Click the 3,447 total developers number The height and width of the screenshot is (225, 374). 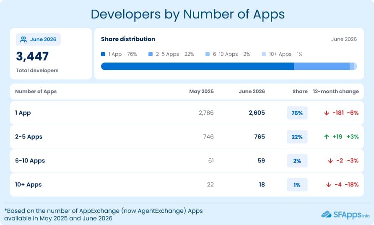32,56
